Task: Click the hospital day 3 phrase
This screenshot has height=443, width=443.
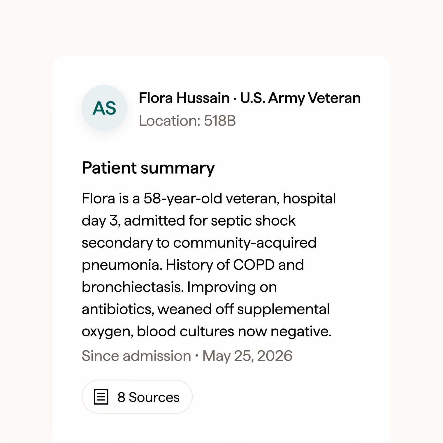Action: click(x=309, y=198)
